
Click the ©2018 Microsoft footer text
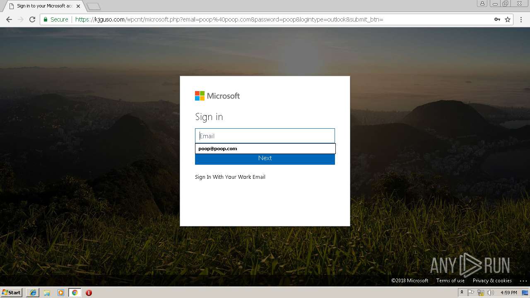(x=410, y=281)
